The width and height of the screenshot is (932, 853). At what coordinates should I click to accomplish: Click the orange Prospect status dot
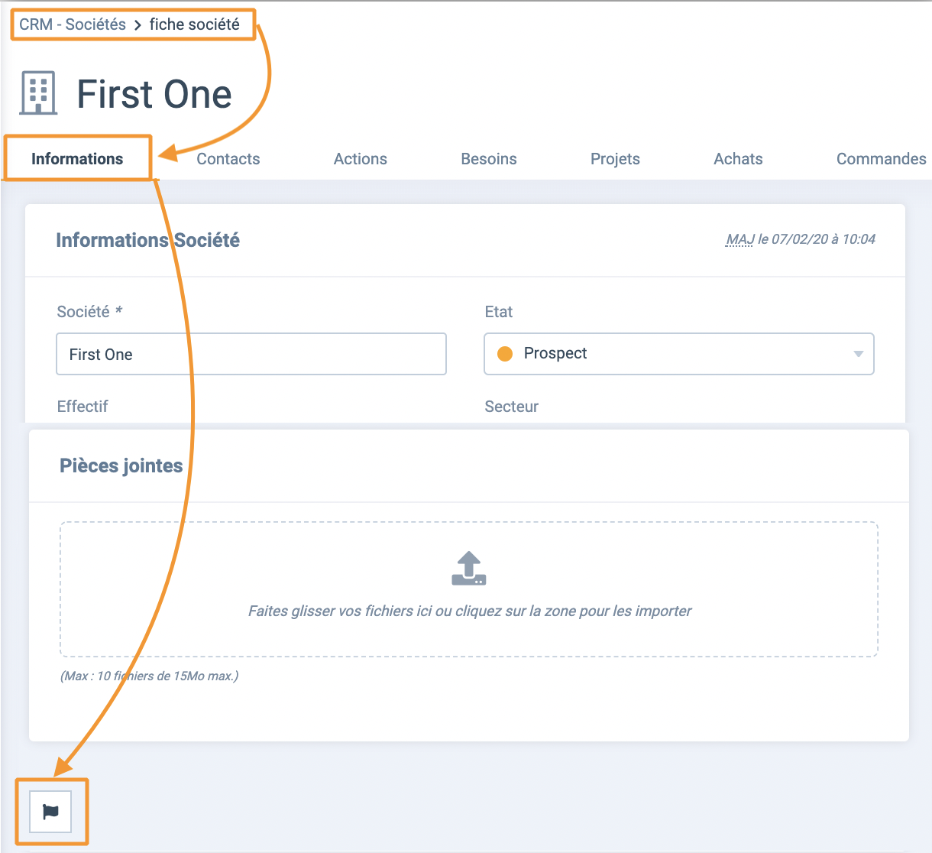click(505, 354)
